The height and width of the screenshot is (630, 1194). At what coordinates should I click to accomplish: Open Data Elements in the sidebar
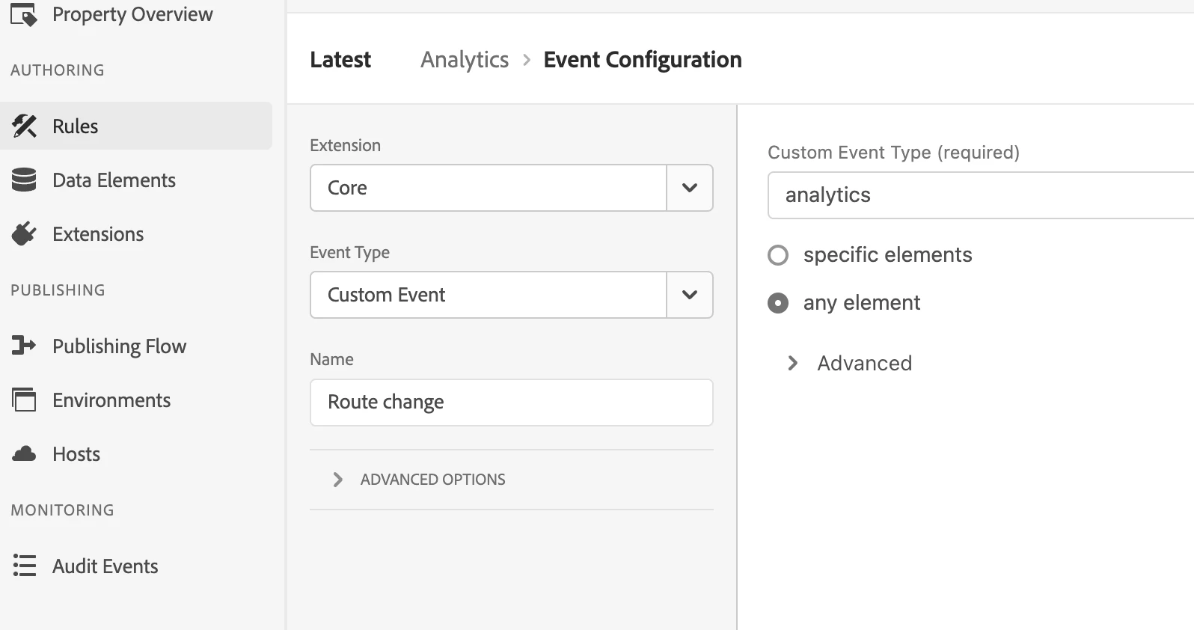[114, 180]
